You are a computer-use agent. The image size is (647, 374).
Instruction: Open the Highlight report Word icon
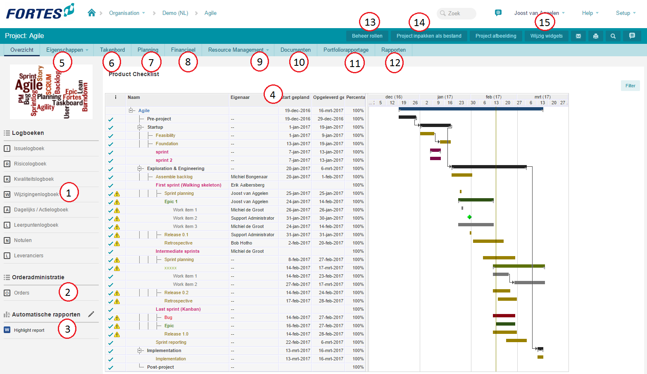7,330
